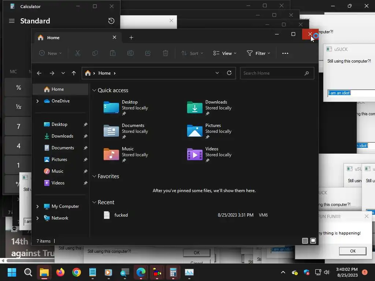Viewport: 375px width, 281px height.
Task: Switch to details view icon in status bar
Action: pos(305,241)
